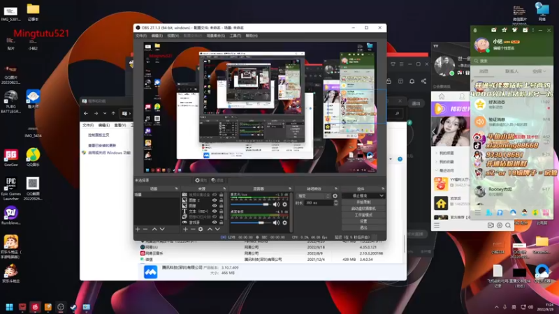The image size is (559, 314).
Task: Click the start virtual camera button in OBS
Action: click(x=363, y=209)
